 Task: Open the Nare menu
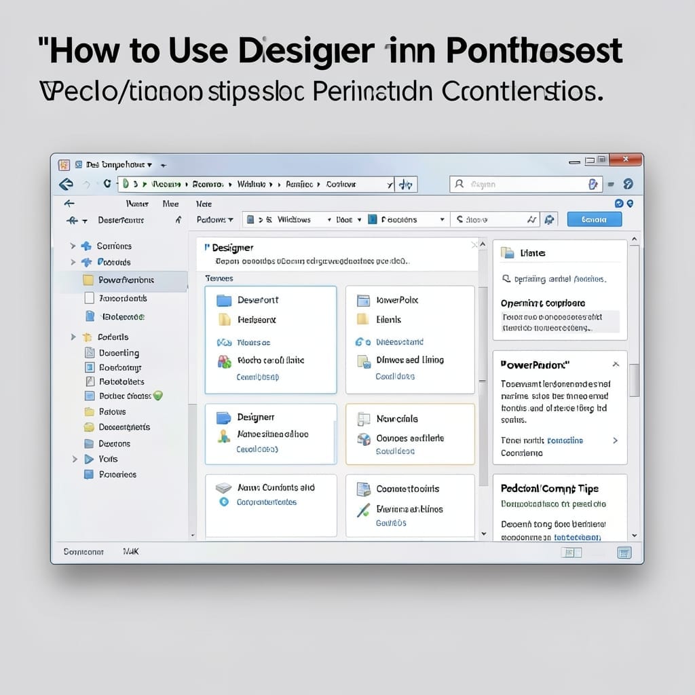coord(204,204)
